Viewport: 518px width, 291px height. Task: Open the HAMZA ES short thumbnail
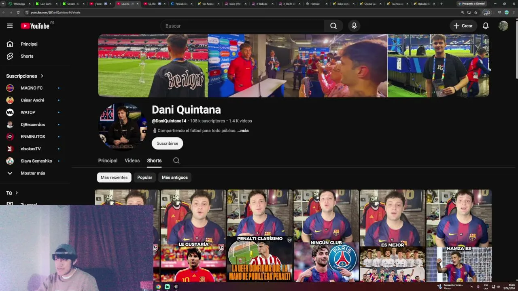(x=459, y=236)
